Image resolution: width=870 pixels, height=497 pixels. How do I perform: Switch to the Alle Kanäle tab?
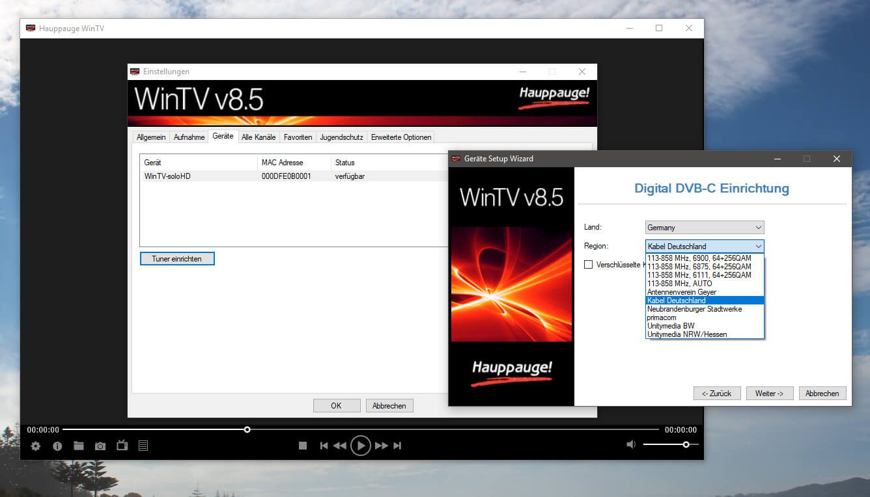[259, 137]
